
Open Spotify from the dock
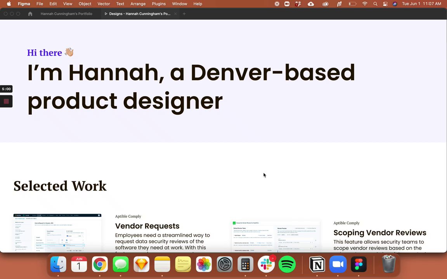click(x=287, y=264)
